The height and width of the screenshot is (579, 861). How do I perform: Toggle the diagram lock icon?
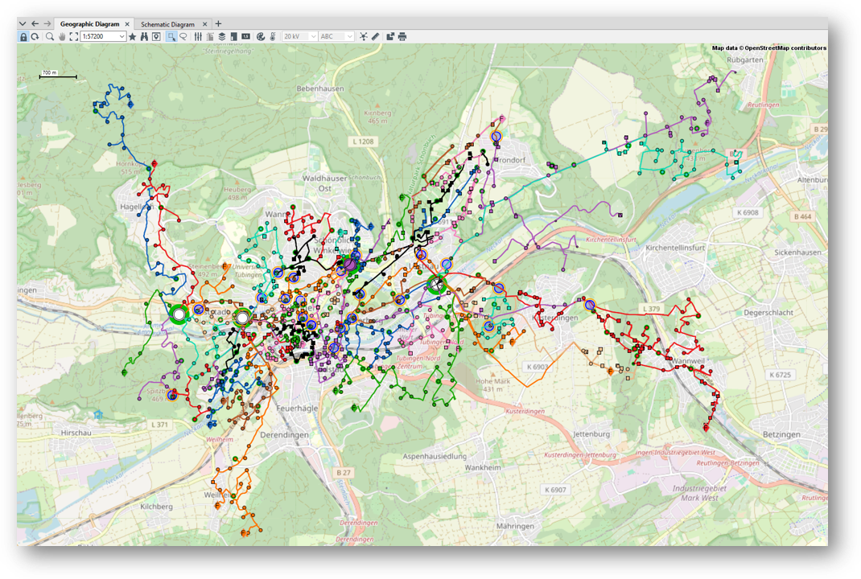[x=23, y=37]
